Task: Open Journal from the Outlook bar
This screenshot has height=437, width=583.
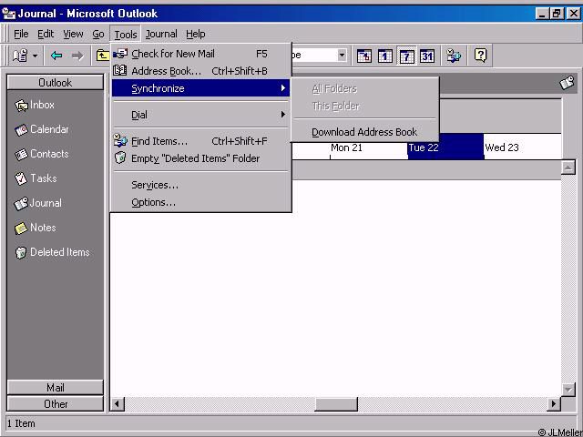Action: point(37,203)
